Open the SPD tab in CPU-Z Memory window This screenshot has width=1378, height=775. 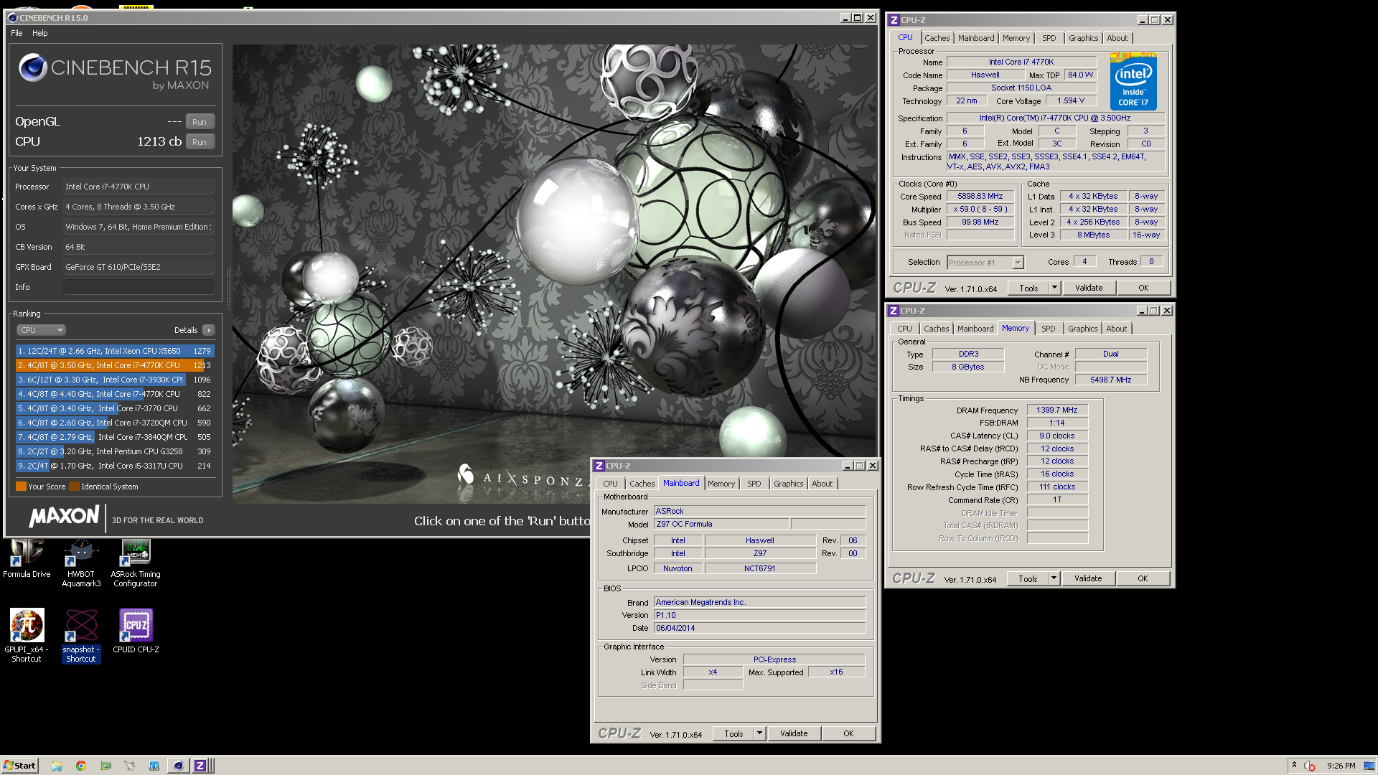click(x=1048, y=329)
